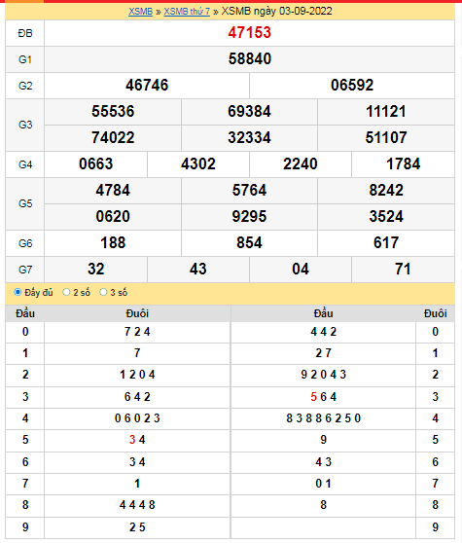Click the tail values 7 2 4
The image size is (462, 543).
(137, 332)
